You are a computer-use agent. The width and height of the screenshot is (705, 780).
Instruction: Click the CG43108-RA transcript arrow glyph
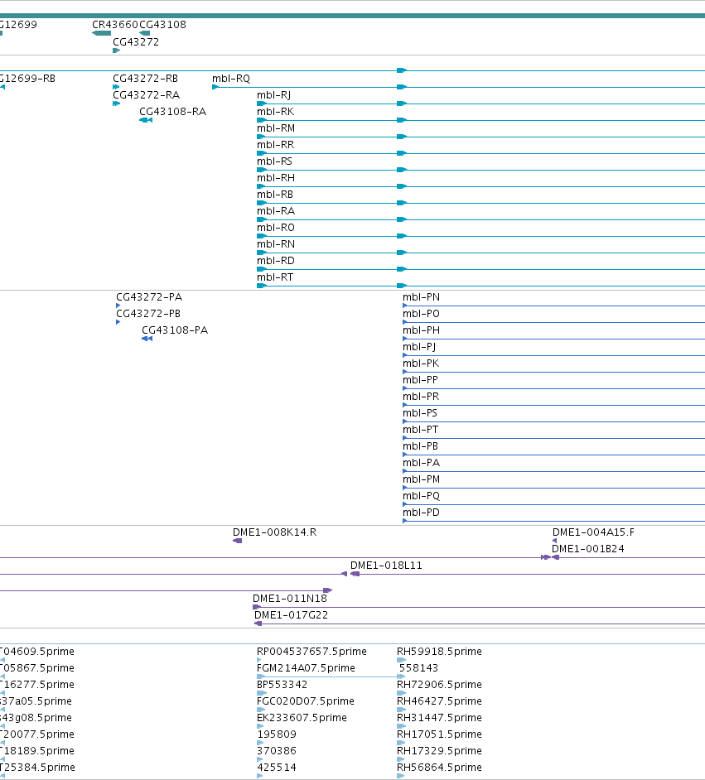146,120
